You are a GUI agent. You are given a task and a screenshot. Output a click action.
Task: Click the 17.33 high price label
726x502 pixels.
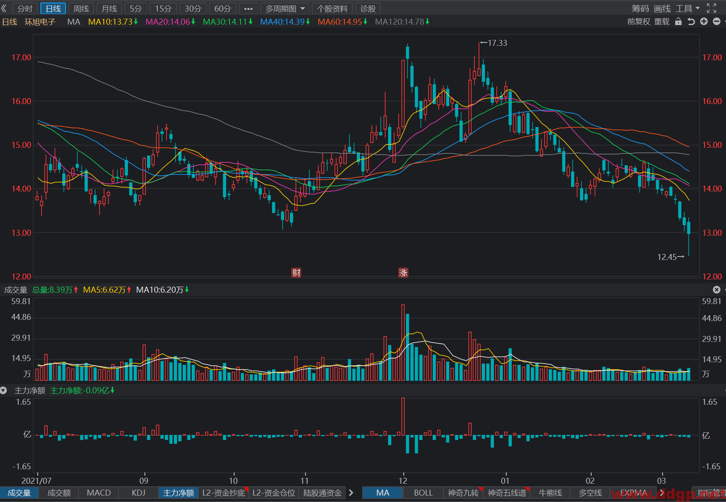(497, 43)
